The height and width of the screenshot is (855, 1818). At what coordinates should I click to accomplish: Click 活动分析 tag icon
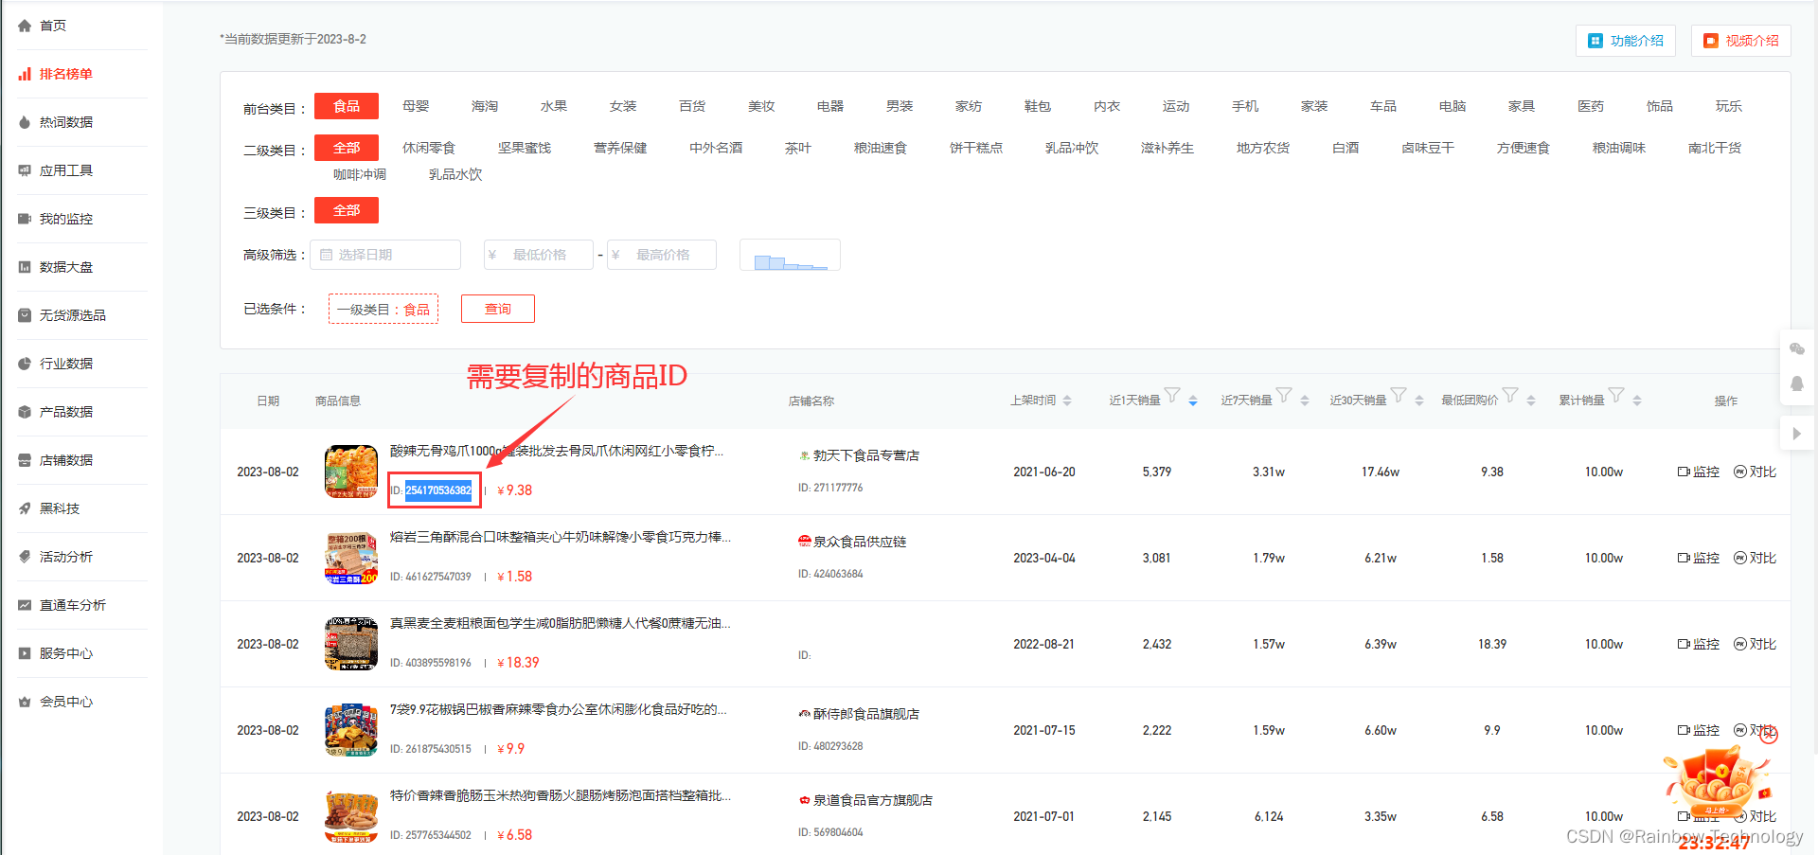tap(25, 557)
